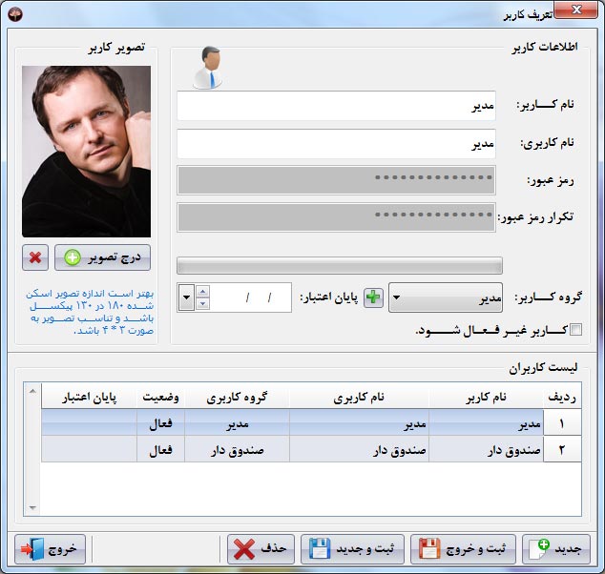This screenshot has width=605, height=574.
Task: Click the حذف delete button
Action: (x=261, y=549)
